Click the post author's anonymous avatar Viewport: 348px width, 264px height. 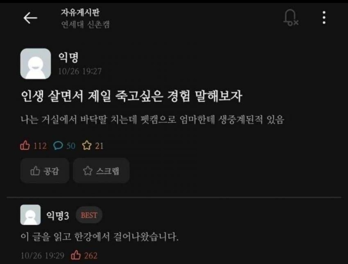(36, 63)
